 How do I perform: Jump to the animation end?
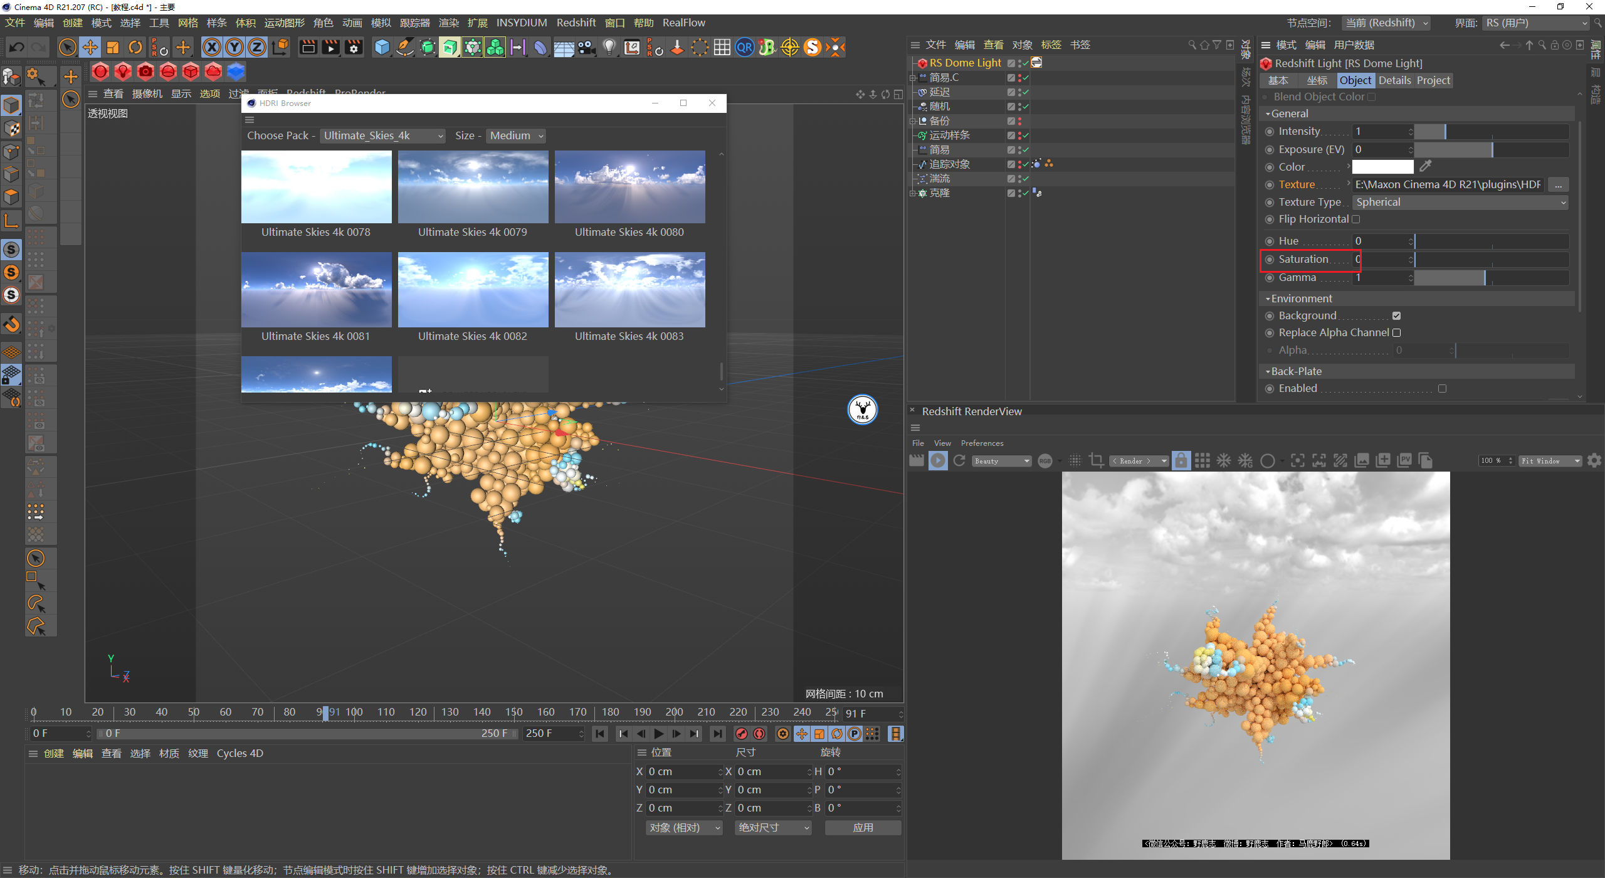point(717,734)
